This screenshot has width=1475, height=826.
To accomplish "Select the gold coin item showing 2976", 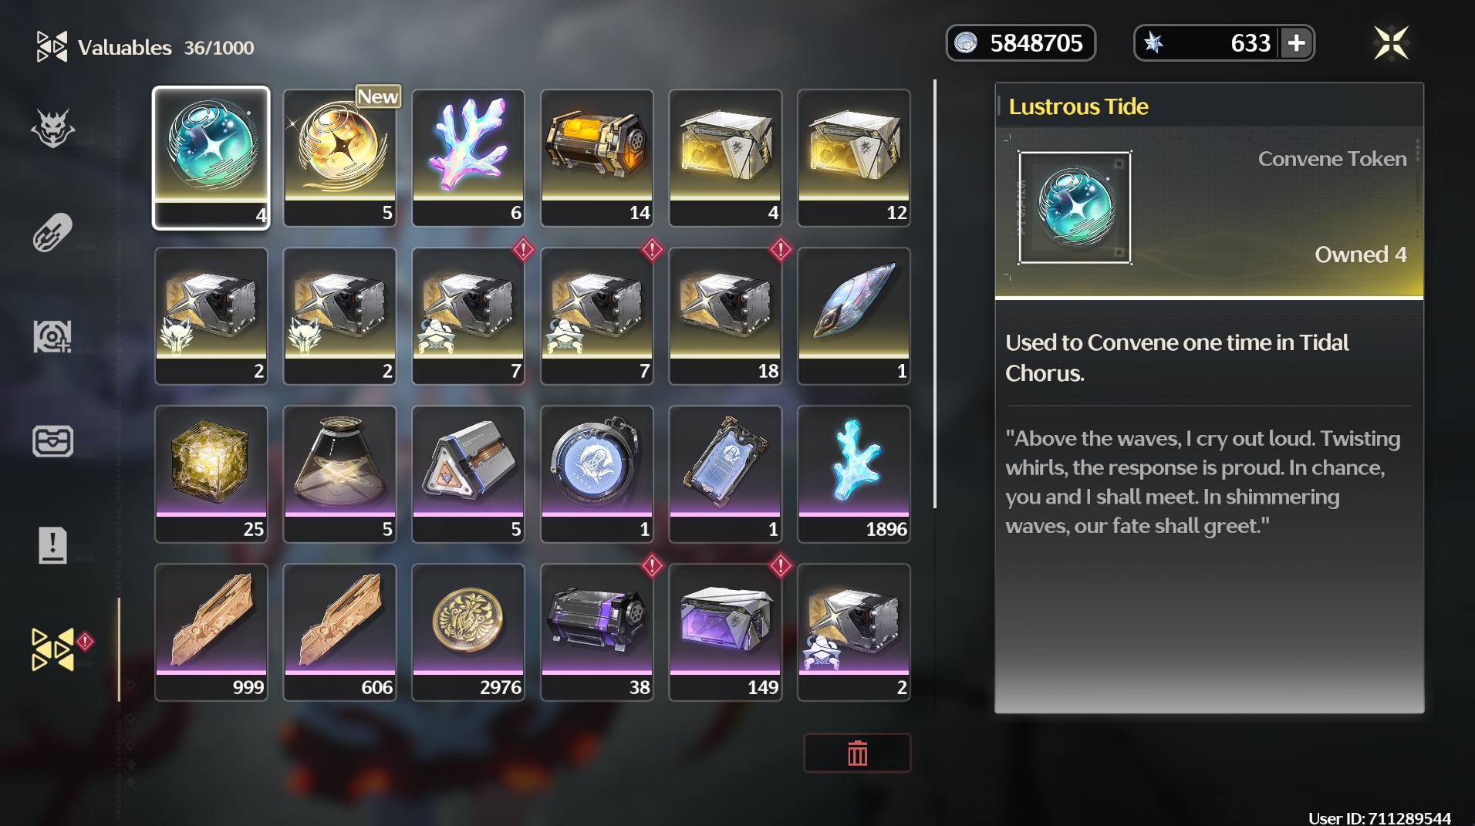I will [468, 632].
